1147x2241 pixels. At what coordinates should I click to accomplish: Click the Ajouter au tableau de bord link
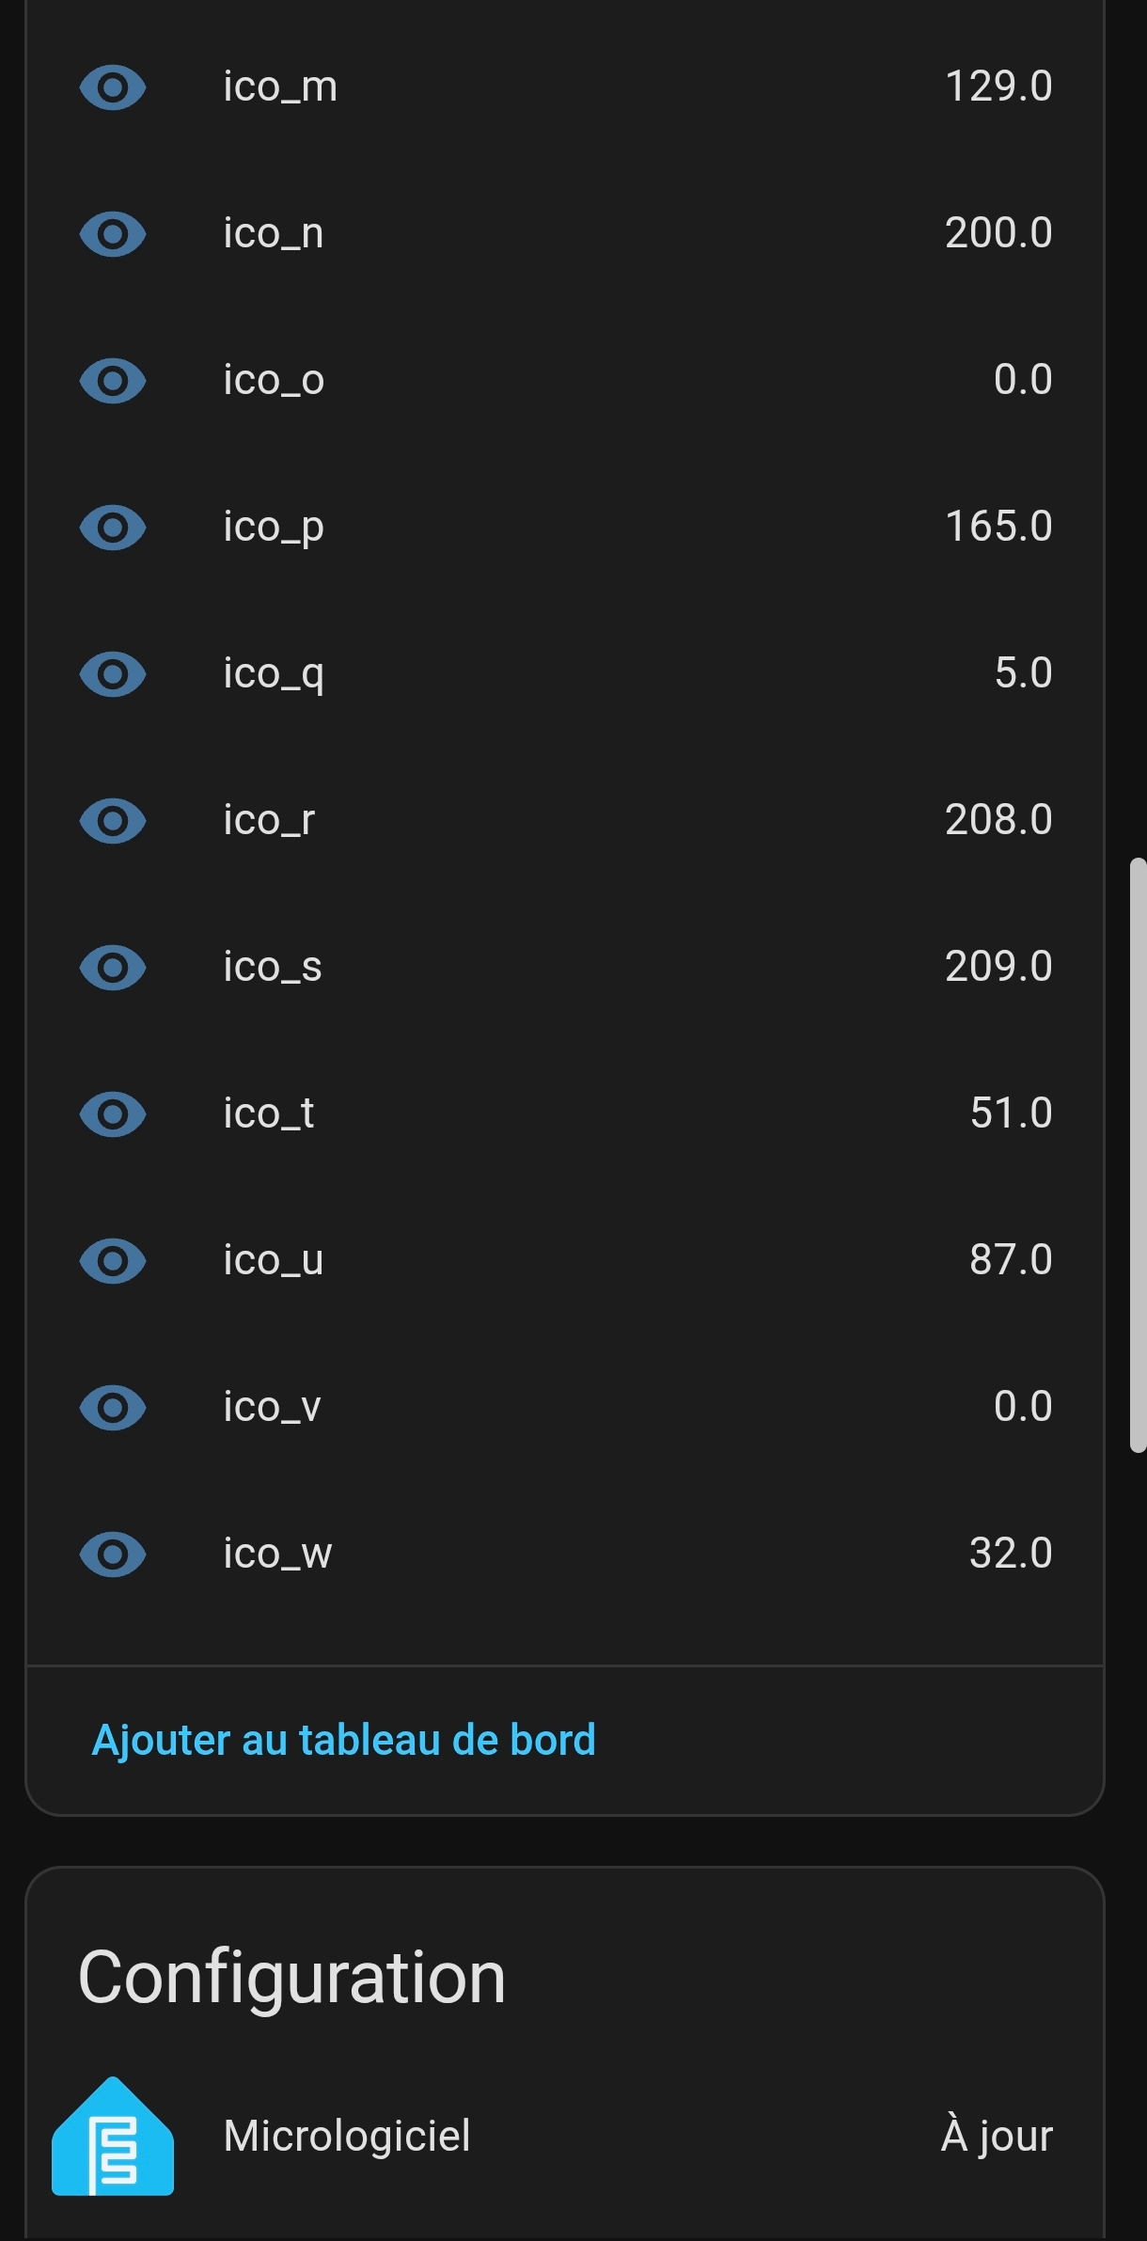point(343,1740)
